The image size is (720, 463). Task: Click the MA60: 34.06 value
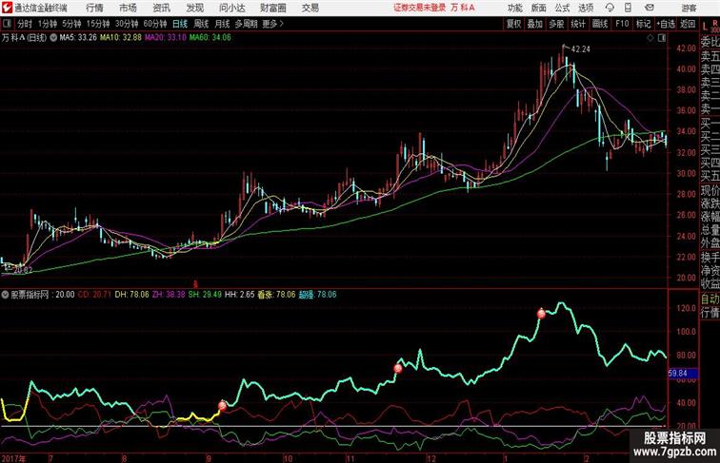pyautogui.click(x=210, y=38)
